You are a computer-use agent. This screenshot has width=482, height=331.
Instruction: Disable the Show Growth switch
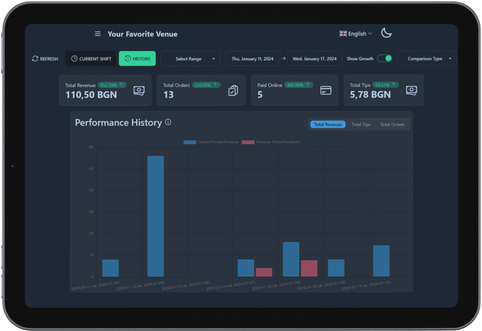pos(385,58)
